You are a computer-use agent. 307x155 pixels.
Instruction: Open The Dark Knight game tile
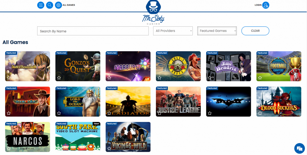coord(228,102)
